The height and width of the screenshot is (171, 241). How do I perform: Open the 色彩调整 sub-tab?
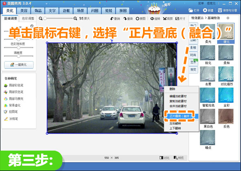[28, 18]
